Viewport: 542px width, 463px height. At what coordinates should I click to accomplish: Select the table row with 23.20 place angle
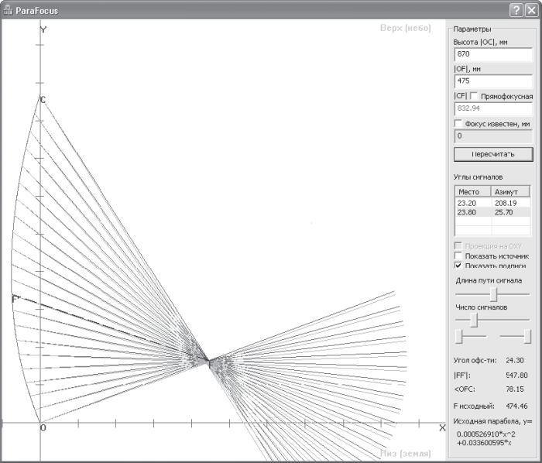pos(492,203)
